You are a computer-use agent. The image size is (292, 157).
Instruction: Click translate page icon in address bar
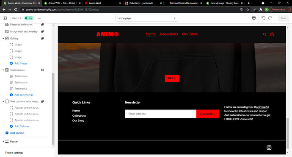pos(242,9)
